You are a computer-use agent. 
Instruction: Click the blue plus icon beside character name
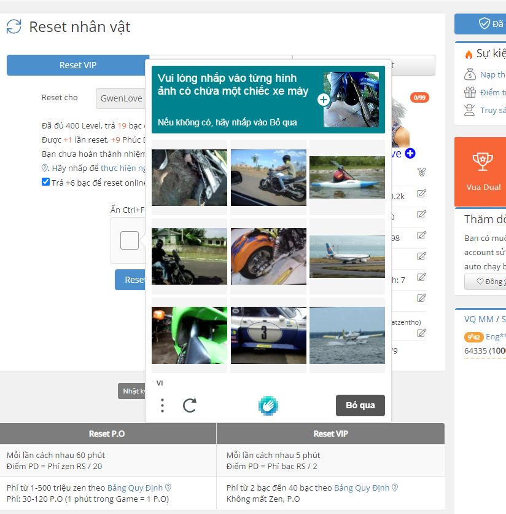click(410, 153)
